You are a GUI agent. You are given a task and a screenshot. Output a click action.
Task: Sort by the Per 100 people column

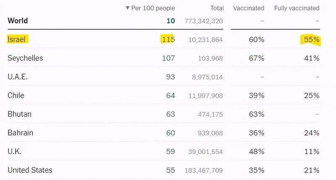150,8
